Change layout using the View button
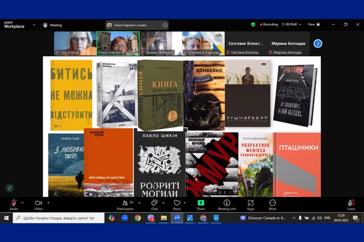Screen dimensions: 364x242 pyautogui.click(x=314, y=24)
